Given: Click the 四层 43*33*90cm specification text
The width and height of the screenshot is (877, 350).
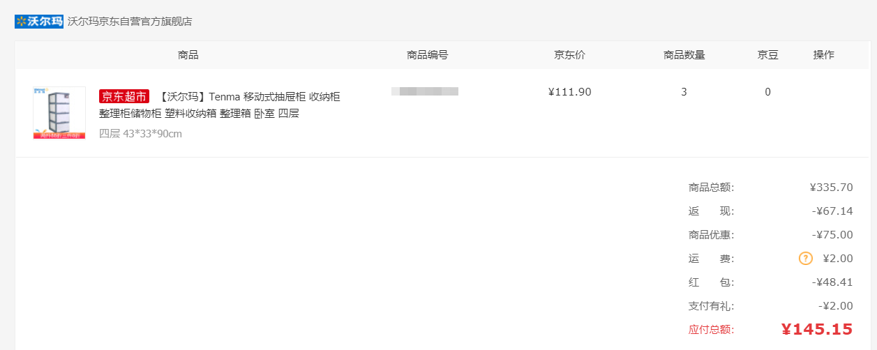Looking at the screenshot, I should click(140, 134).
